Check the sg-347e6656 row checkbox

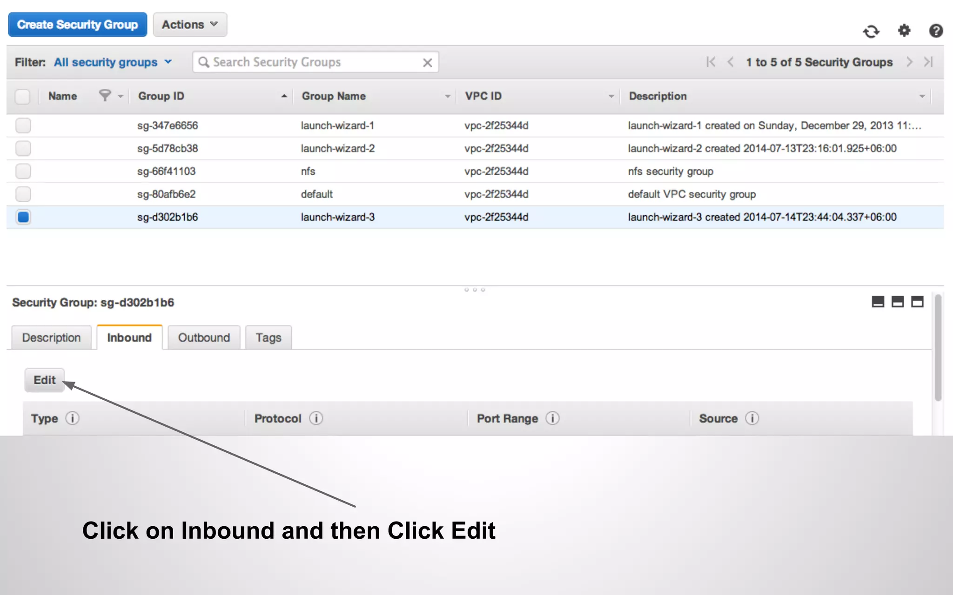coord(23,126)
